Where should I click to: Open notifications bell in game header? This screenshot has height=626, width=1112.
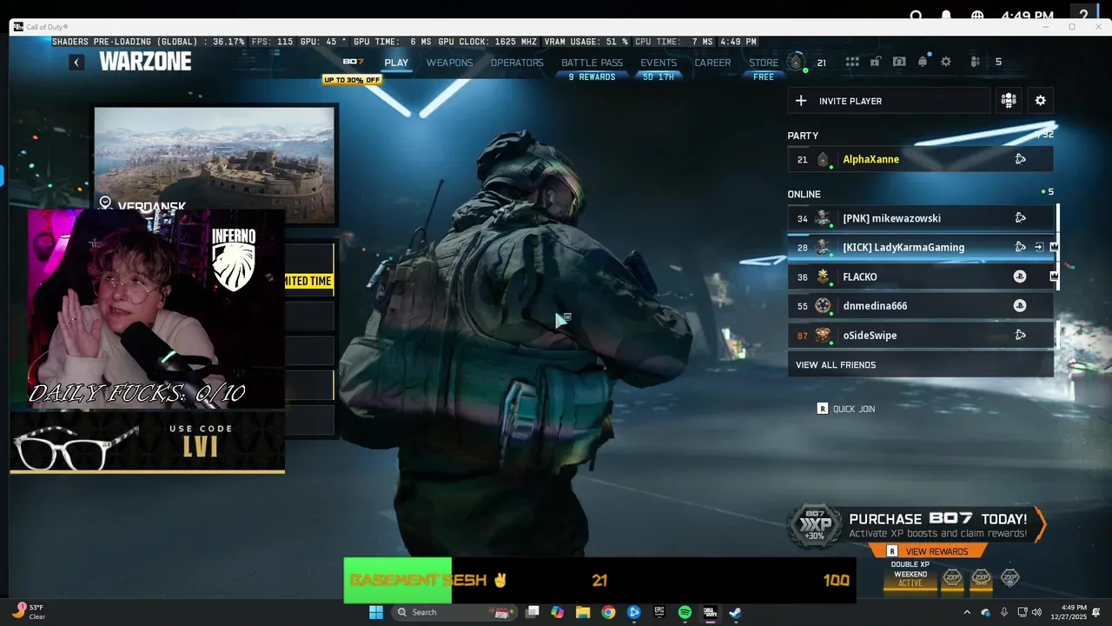(x=923, y=62)
